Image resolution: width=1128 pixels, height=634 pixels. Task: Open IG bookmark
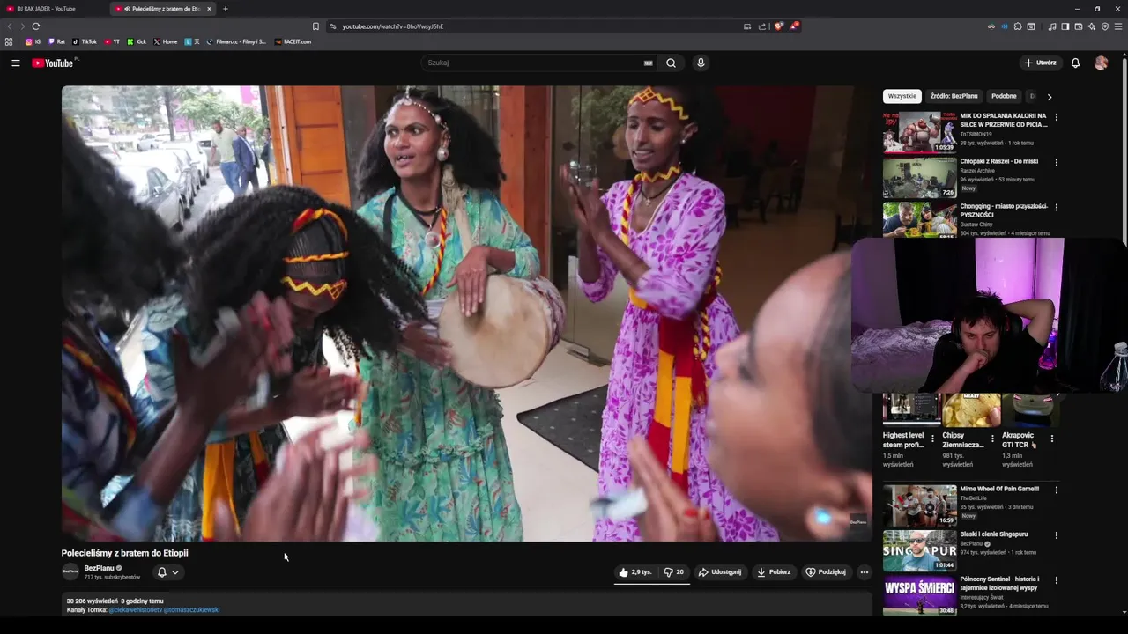coord(33,41)
